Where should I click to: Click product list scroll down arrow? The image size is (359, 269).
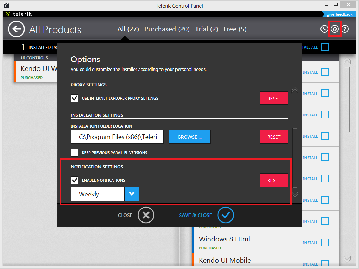point(347,259)
